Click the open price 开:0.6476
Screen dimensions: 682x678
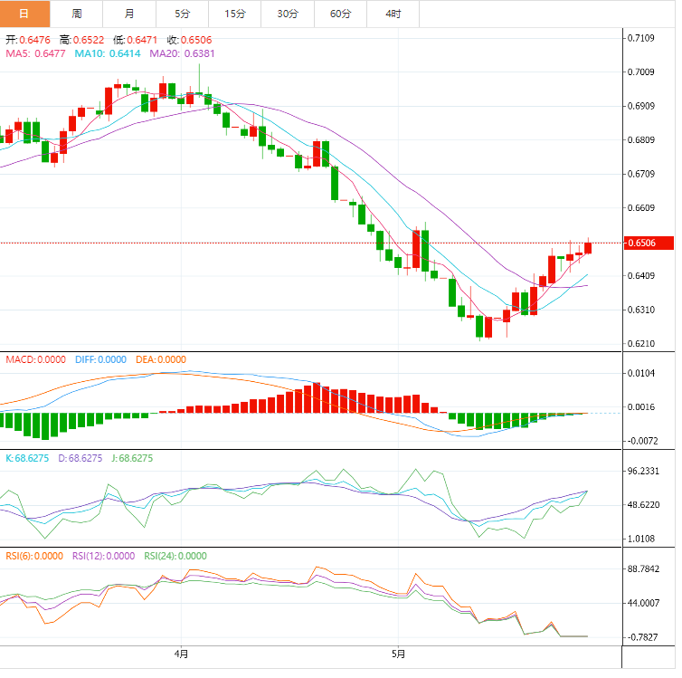click(28, 40)
